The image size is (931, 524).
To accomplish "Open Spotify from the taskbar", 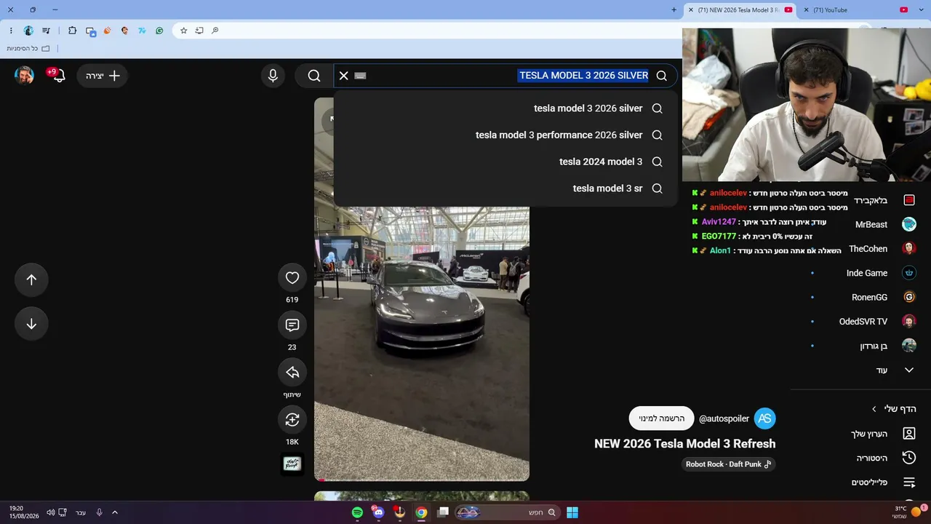I will 357,512.
